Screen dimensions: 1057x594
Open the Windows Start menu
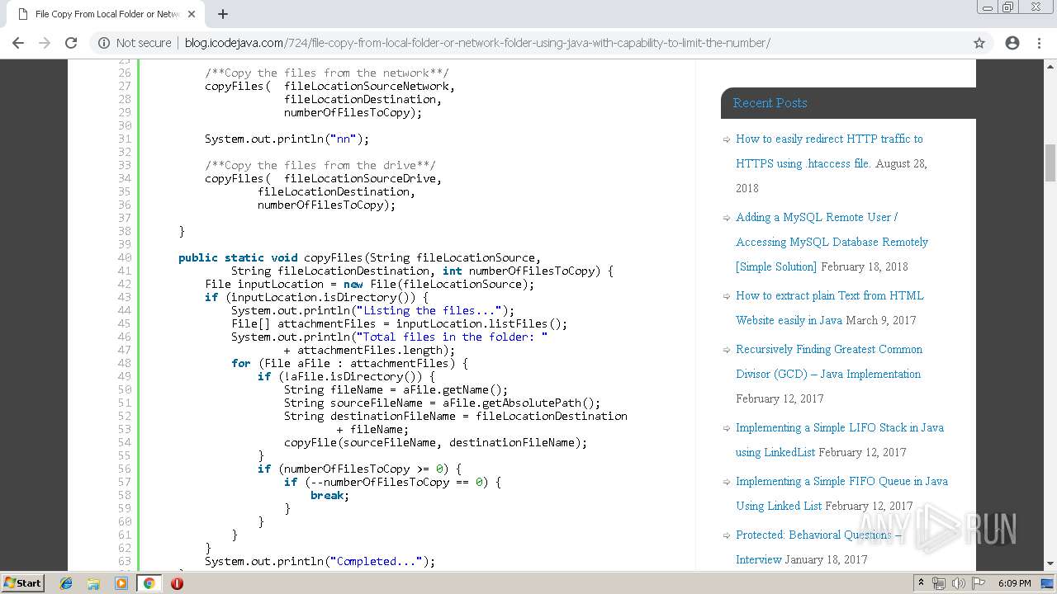pos(23,582)
